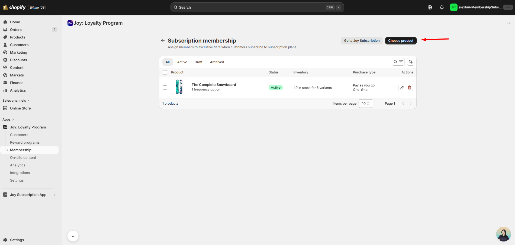Open the Shopify Sidekick assistant icon

[x=430, y=7]
